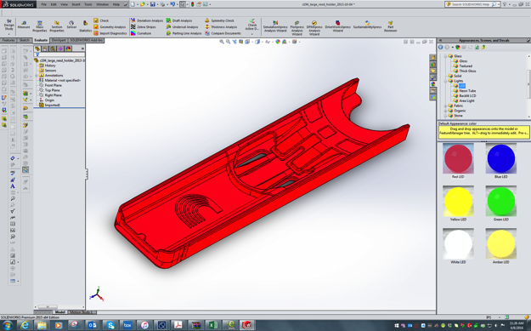Screen dimensions: 531x331
Task: Open Excel from the Windows taskbar
Action: point(212,325)
